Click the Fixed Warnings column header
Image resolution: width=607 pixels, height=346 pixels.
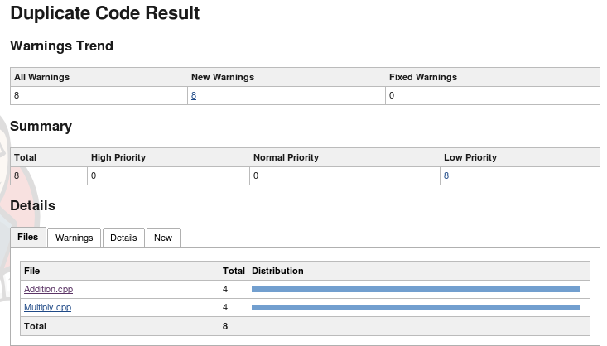pos(422,77)
